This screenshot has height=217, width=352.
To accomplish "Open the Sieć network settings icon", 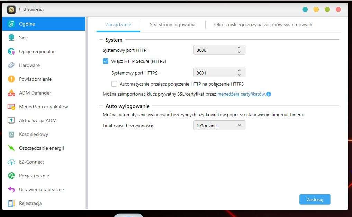I will coord(11,38).
